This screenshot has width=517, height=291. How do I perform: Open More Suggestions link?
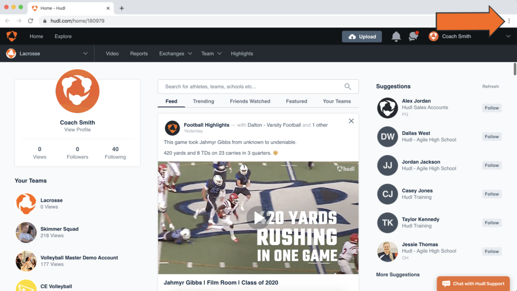coord(398,275)
